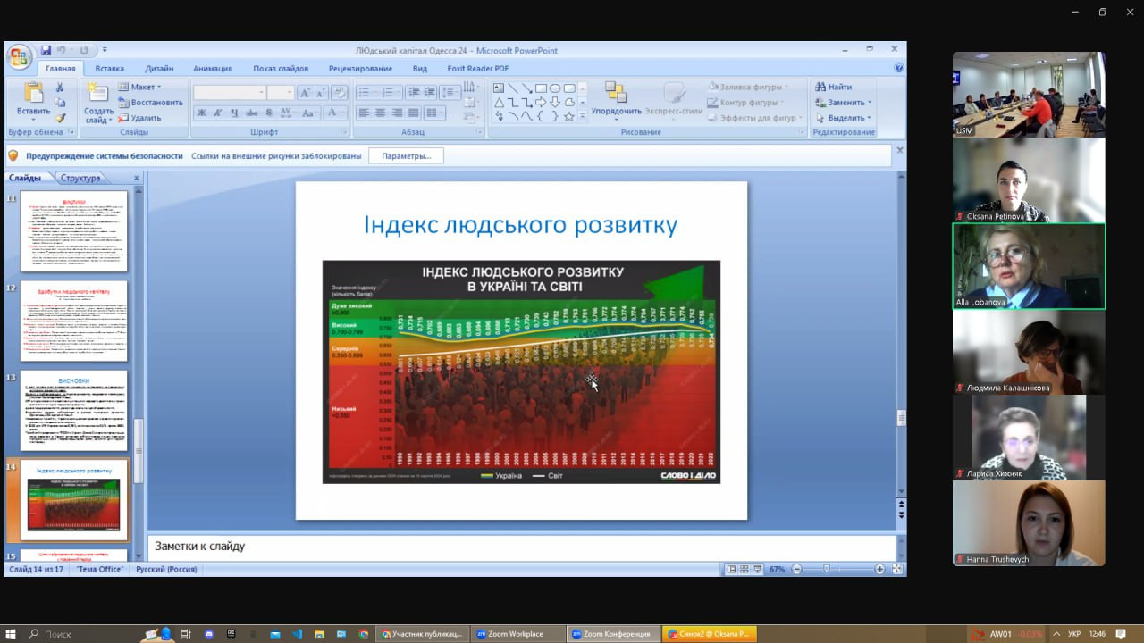Click the zoom slider in status bar

827,569
